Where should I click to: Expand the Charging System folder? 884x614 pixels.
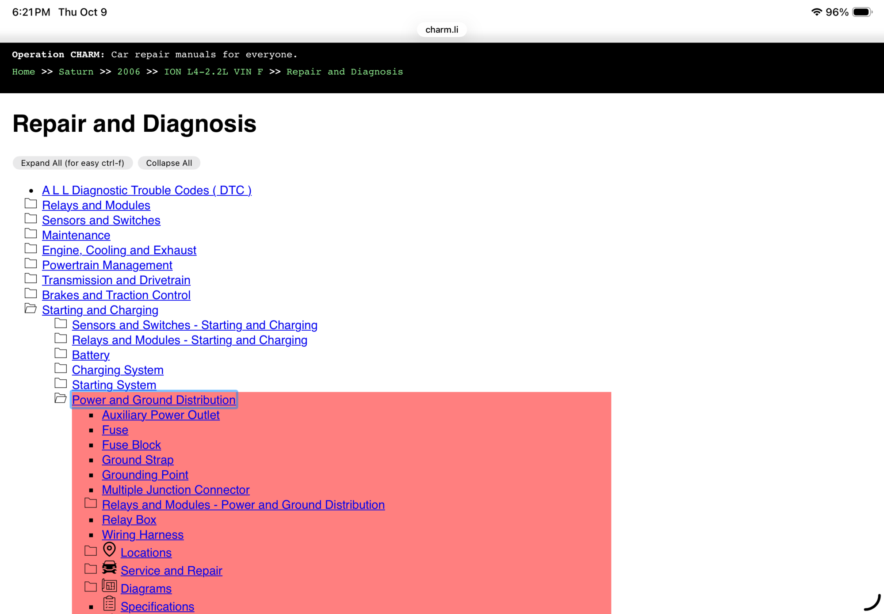[61, 369]
